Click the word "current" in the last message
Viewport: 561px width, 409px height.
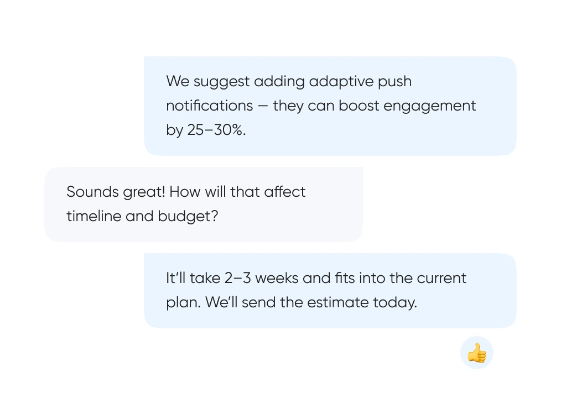pyautogui.click(x=441, y=278)
